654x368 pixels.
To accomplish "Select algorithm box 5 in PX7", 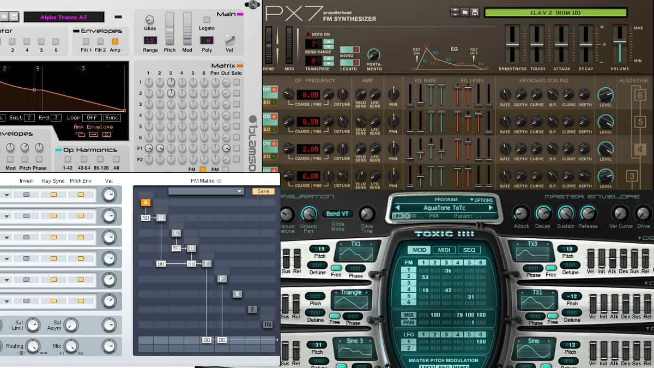I will pos(640,122).
